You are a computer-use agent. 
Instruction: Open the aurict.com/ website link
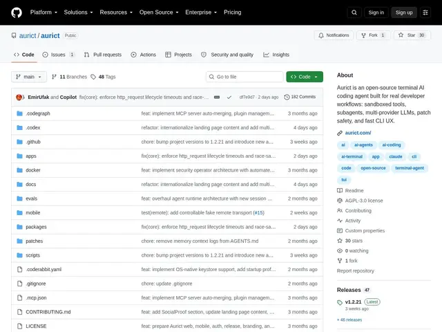(x=358, y=133)
